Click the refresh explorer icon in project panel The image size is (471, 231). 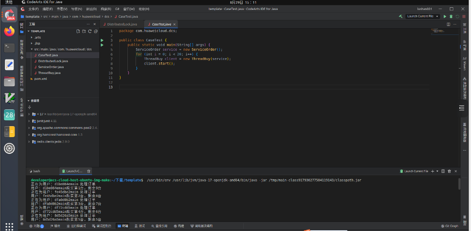click(x=90, y=31)
